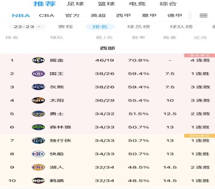Click the Dallas Mavericks DAL logo
This screenshot has height=189, width=215.
(38, 140)
